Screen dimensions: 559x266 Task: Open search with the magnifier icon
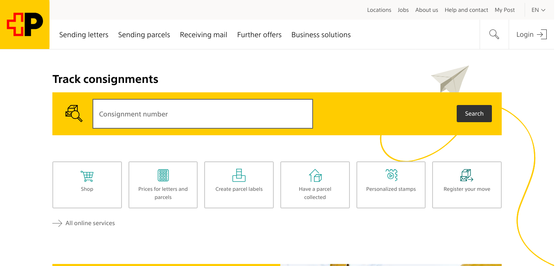pos(494,35)
